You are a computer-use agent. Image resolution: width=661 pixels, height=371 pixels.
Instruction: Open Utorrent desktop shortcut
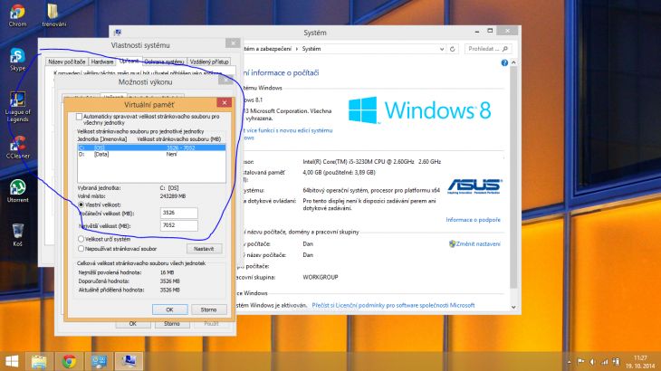pos(17,191)
